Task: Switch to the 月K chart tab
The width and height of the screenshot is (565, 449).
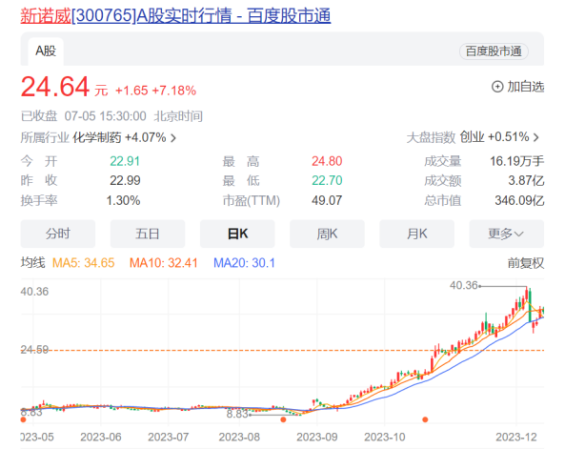Action: pyautogui.click(x=417, y=234)
